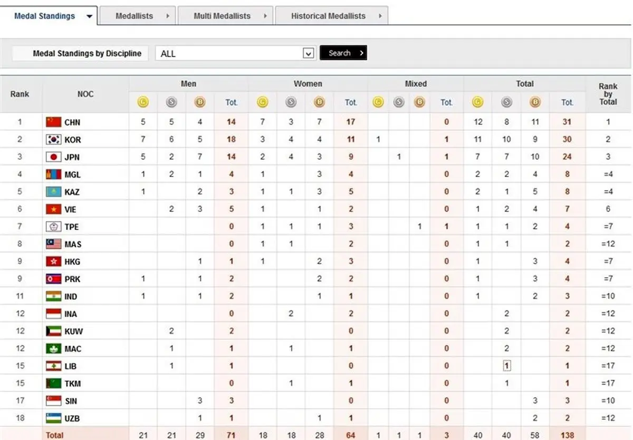Click the Men gold medal column icon
The image size is (633, 440).
(x=143, y=102)
